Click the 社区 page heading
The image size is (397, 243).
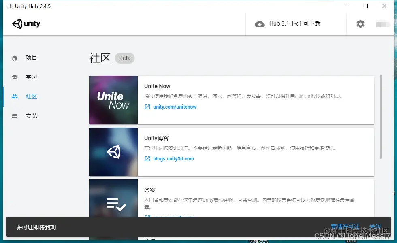tap(100, 58)
